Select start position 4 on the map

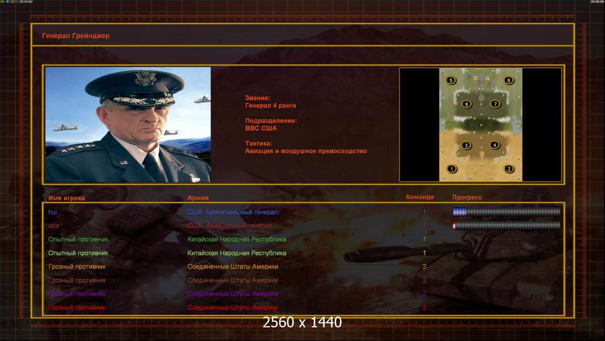[x=495, y=145]
